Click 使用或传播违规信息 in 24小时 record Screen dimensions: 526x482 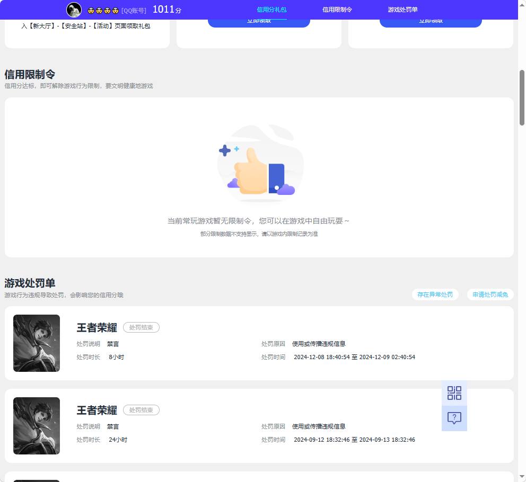(319, 426)
